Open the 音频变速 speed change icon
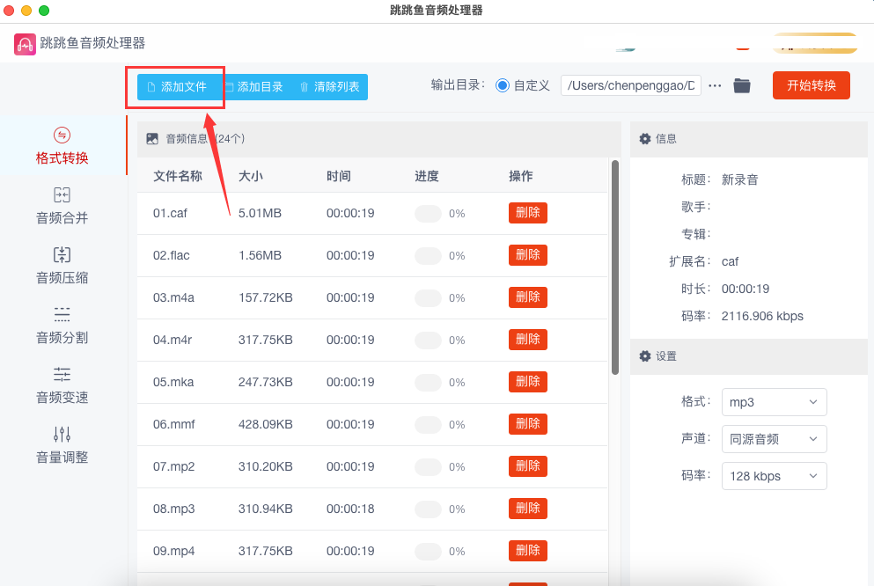This screenshot has width=874, height=586. pyautogui.click(x=62, y=375)
